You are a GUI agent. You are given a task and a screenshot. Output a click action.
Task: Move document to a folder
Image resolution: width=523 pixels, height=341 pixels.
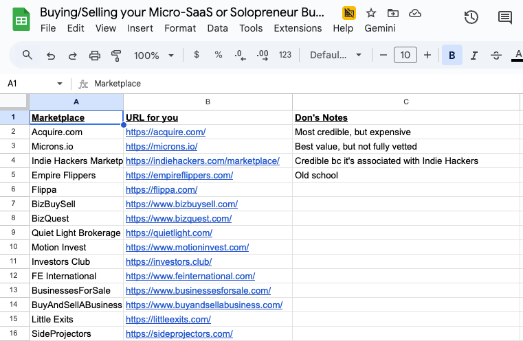click(393, 13)
